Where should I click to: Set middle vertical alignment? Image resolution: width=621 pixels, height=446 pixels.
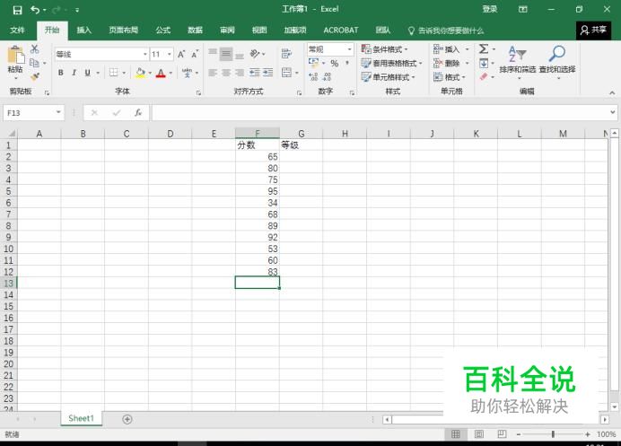[226, 54]
